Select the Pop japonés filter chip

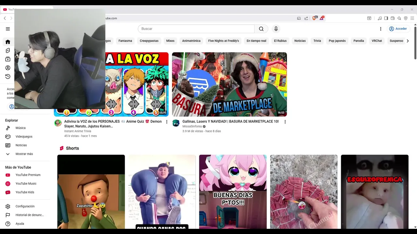(x=337, y=41)
